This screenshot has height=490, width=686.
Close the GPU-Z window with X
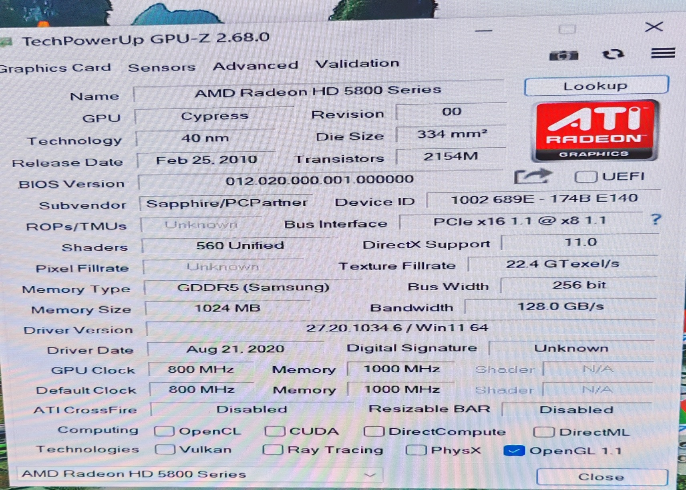click(x=654, y=27)
